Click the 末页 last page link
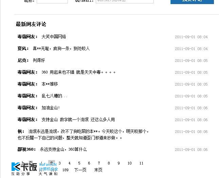This screenshot has height=178, width=219. click(x=98, y=170)
